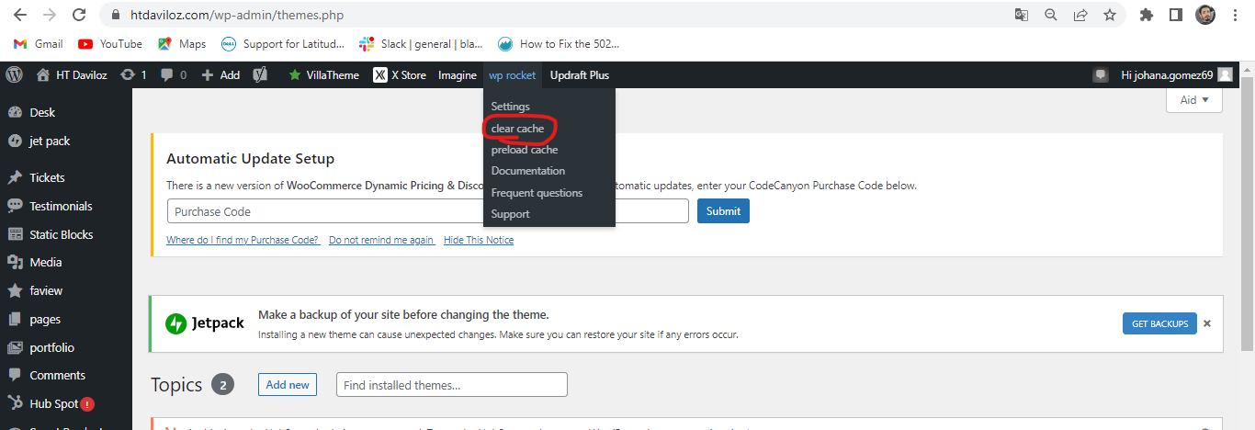Open YouTube bookmark
The width and height of the screenshot is (1255, 430).
point(110,43)
